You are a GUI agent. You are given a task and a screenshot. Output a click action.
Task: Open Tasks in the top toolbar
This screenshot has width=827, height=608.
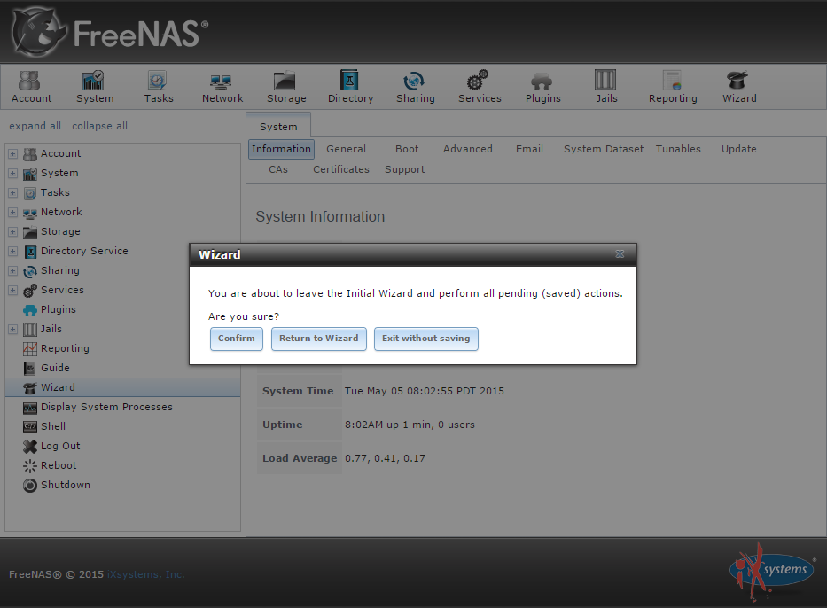click(159, 87)
